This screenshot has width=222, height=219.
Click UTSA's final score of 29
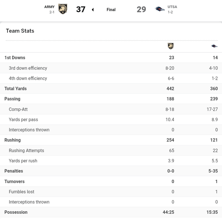coord(141,9)
